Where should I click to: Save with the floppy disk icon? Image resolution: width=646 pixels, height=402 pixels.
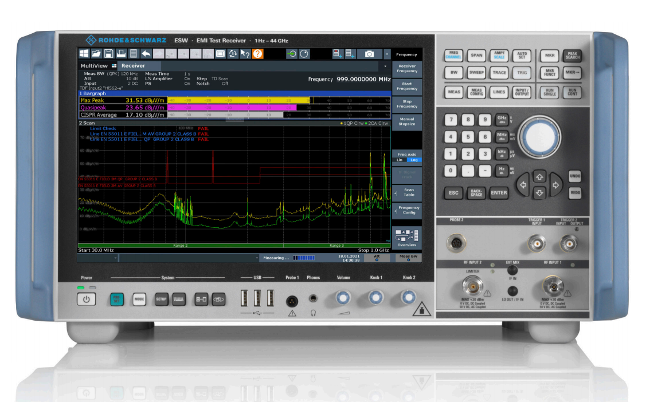[108, 54]
